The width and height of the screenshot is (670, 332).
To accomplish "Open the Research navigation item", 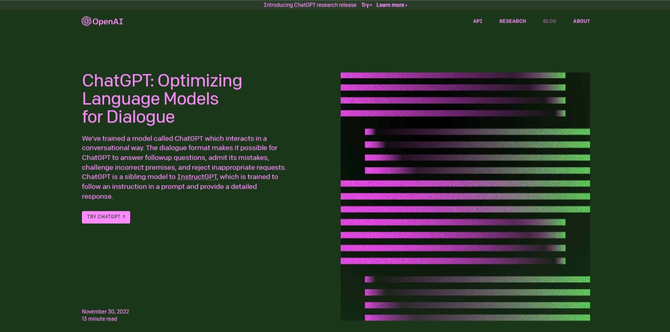I will tap(512, 21).
